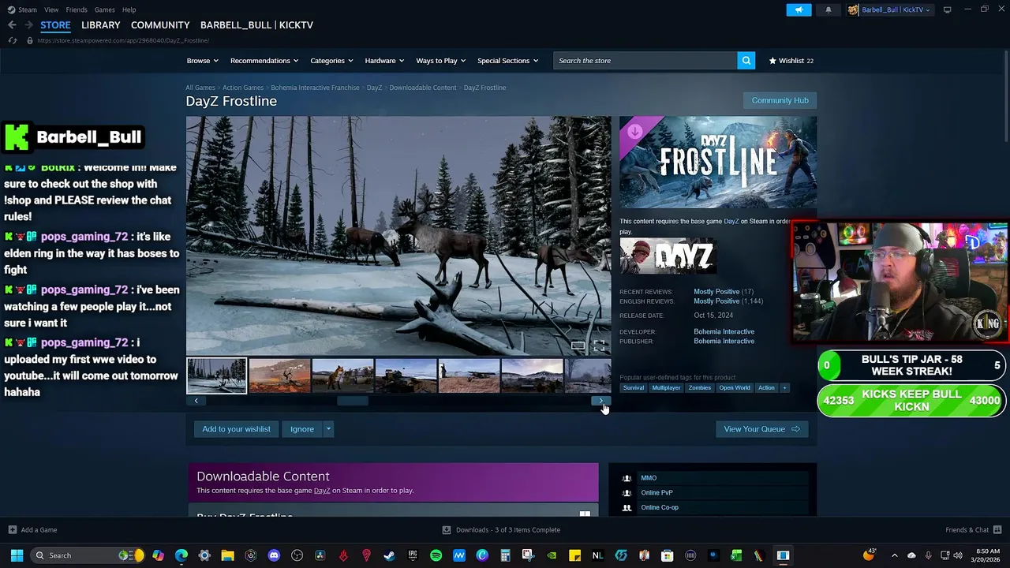Switch to the COMMUNITY tab
Image resolution: width=1010 pixels, height=568 pixels.
coord(160,25)
